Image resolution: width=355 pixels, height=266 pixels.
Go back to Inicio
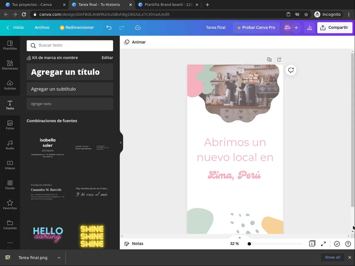click(15, 27)
